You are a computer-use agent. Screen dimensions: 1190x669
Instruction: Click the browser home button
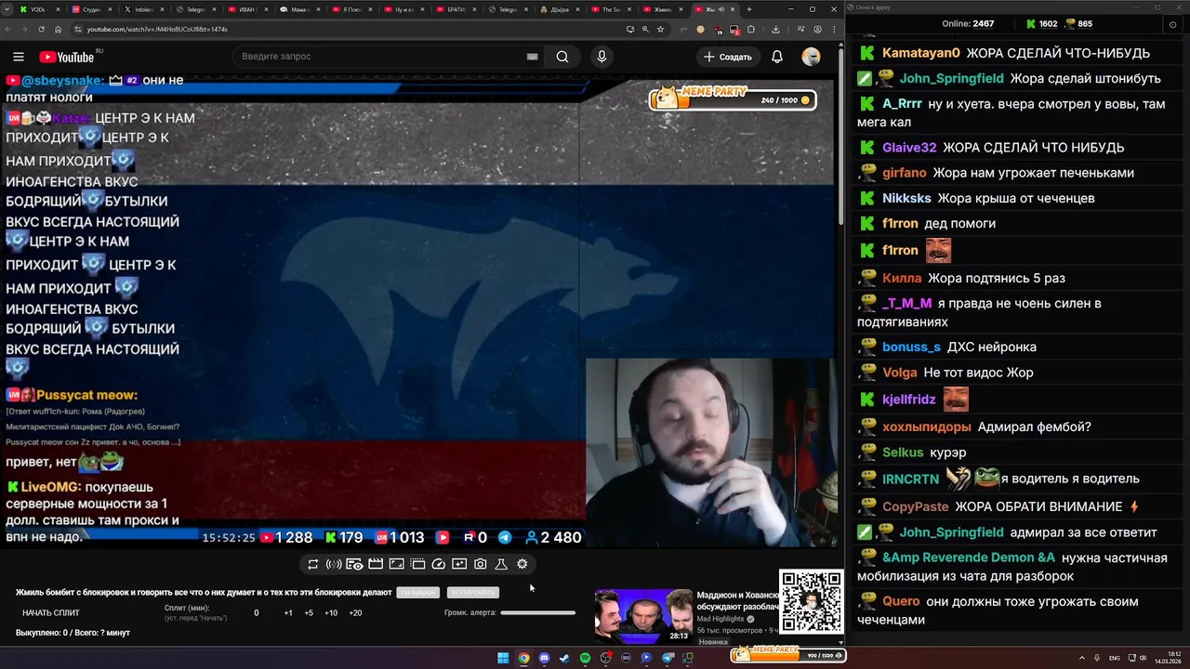(x=58, y=29)
